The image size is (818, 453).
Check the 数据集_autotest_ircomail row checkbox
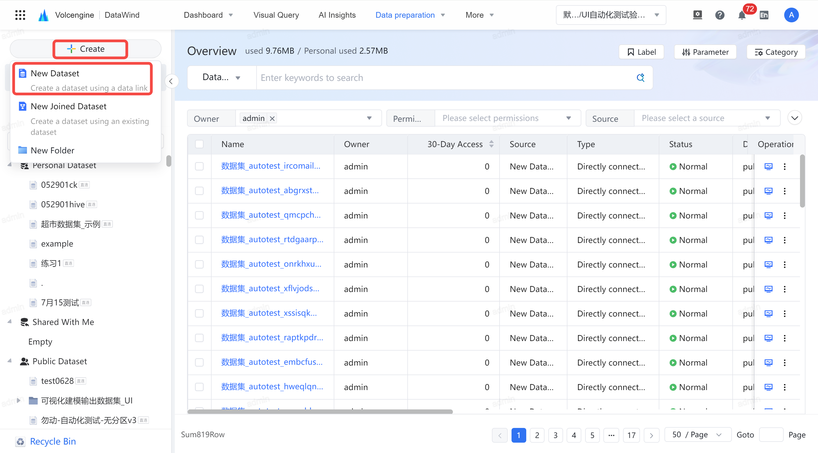[x=199, y=166]
